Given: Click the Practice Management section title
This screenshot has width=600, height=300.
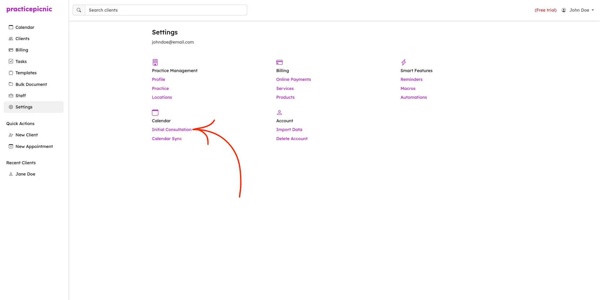Looking at the screenshot, I should coord(175,71).
